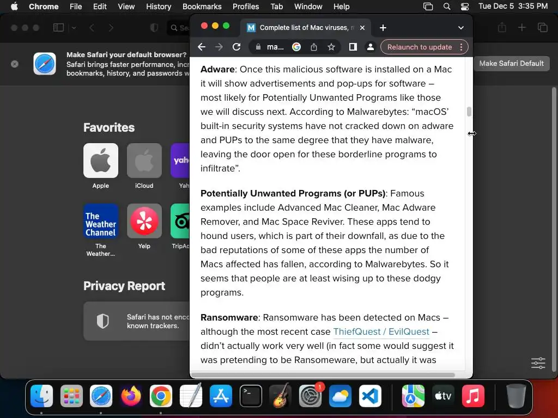Close the Mac viruses tab
Viewport: 558px width, 418px height.
[x=362, y=28]
